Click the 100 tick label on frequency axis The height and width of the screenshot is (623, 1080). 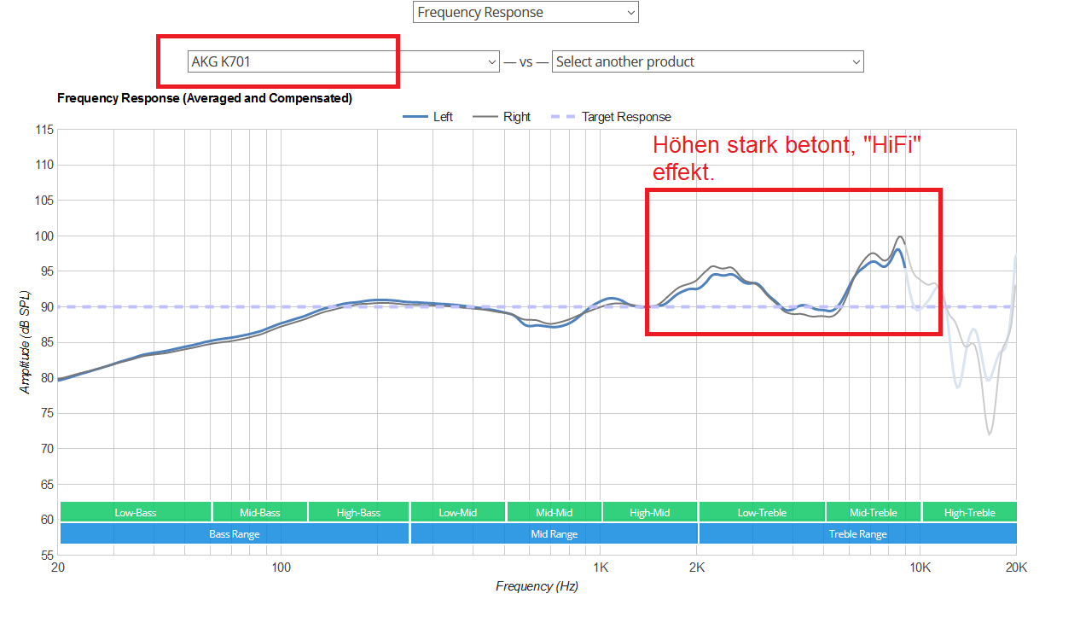coord(281,568)
